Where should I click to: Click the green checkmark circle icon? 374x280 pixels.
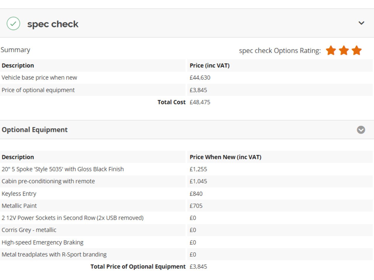click(13, 24)
